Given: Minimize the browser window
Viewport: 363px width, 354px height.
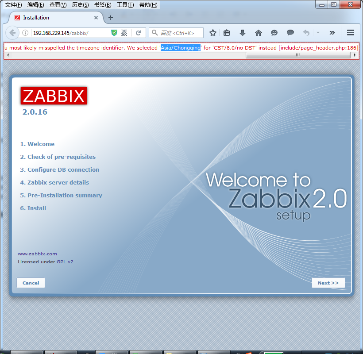Looking at the screenshot, I should pos(322,4).
